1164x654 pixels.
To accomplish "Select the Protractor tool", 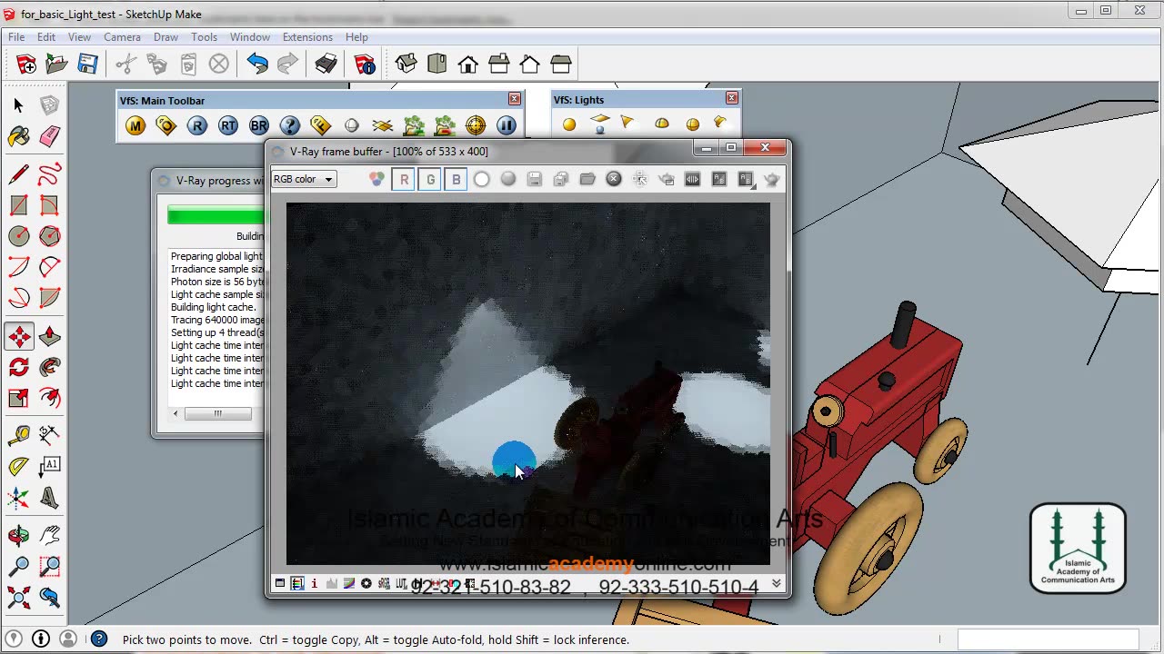I will tap(18, 467).
